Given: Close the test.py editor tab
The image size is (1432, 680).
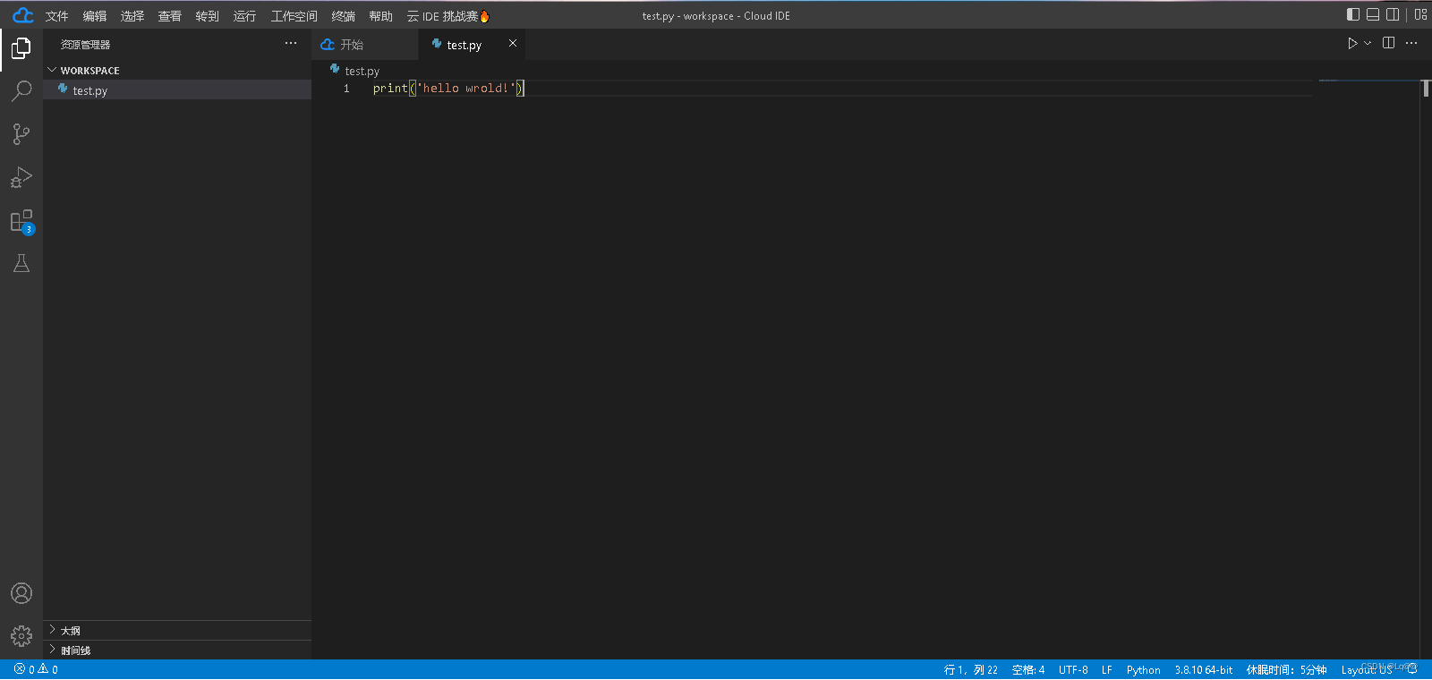Looking at the screenshot, I should pyautogui.click(x=513, y=43).
